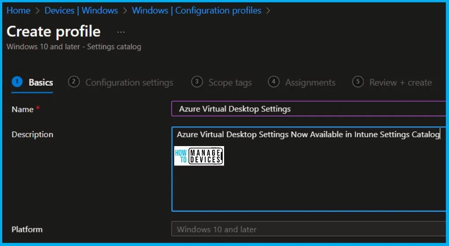The width and height of the screenshot is (449, 246).
Task: Click the chevron after Devices | Windows breadcrumb
Action: tap(125, 11)
